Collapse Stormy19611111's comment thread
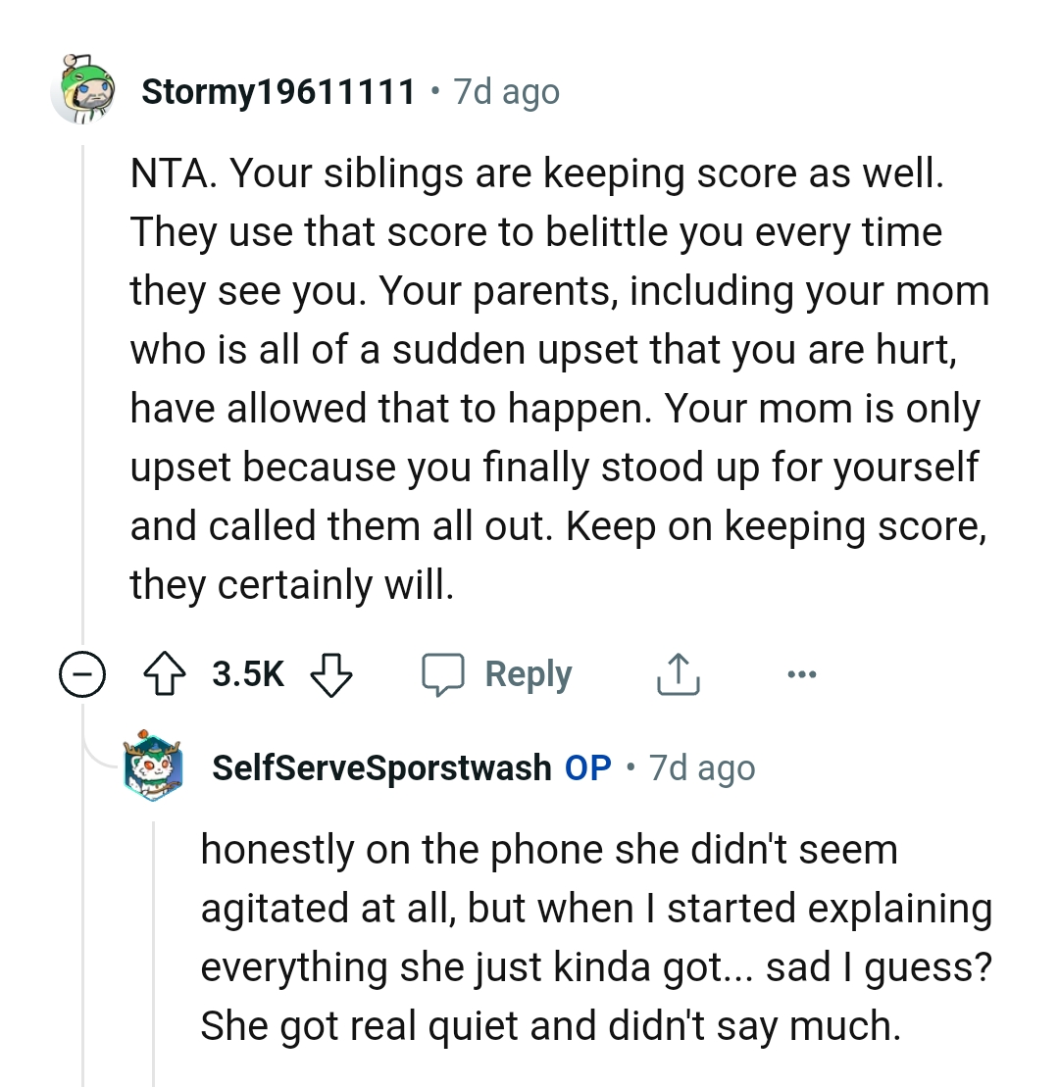Image resolution: width=1059 pixels, height=1087 pixels. 83,673
